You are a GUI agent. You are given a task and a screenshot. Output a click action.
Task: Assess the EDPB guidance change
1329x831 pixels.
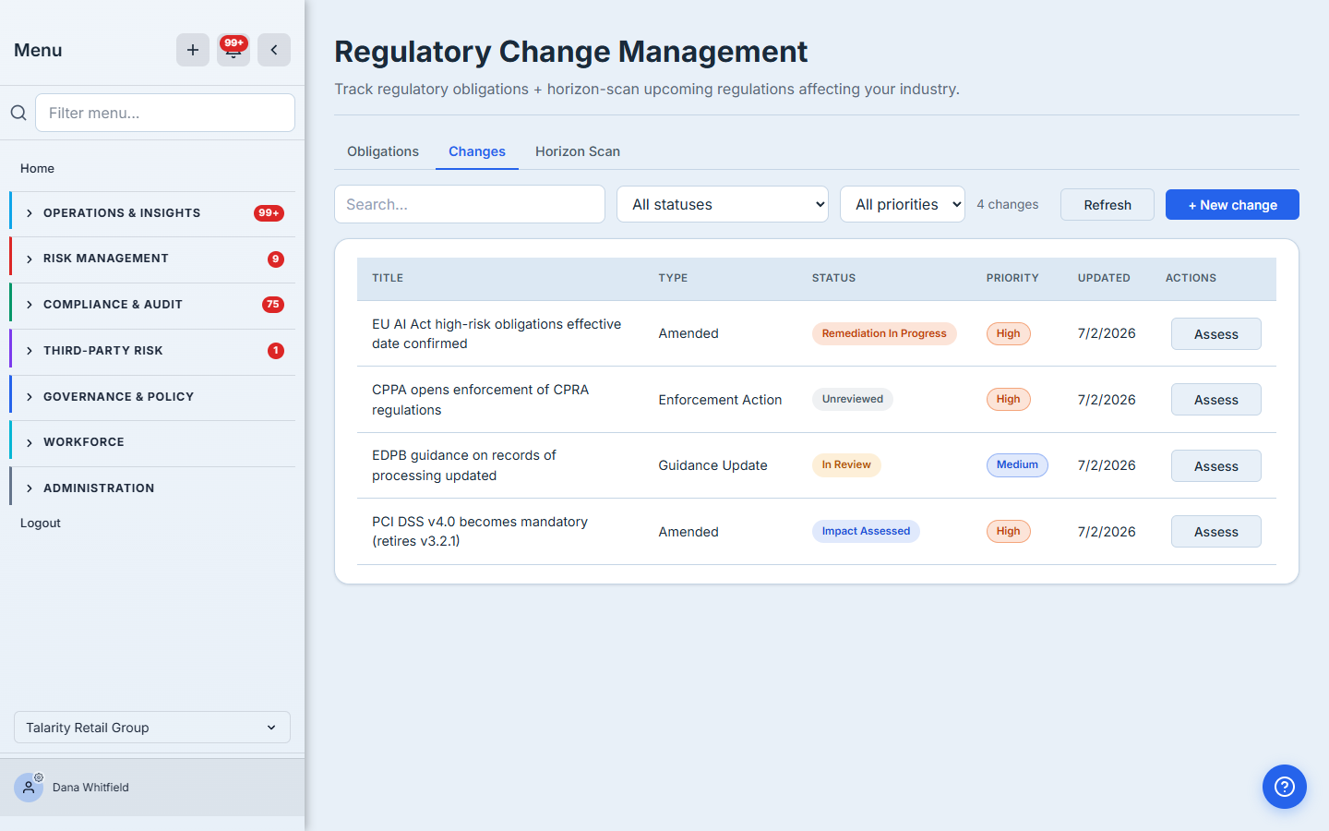click(1216, 466)
